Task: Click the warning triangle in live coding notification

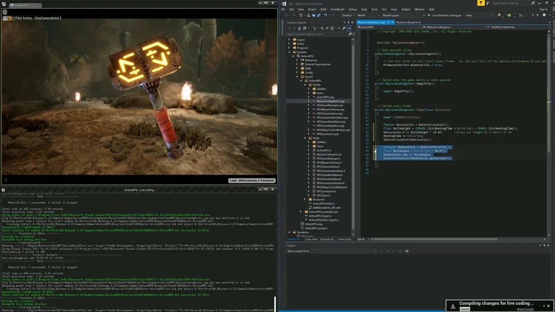Action: [x=453, y=306]
